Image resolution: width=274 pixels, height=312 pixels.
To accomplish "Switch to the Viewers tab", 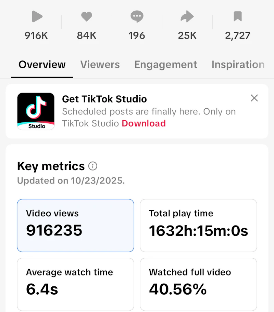I will [100, 65].
